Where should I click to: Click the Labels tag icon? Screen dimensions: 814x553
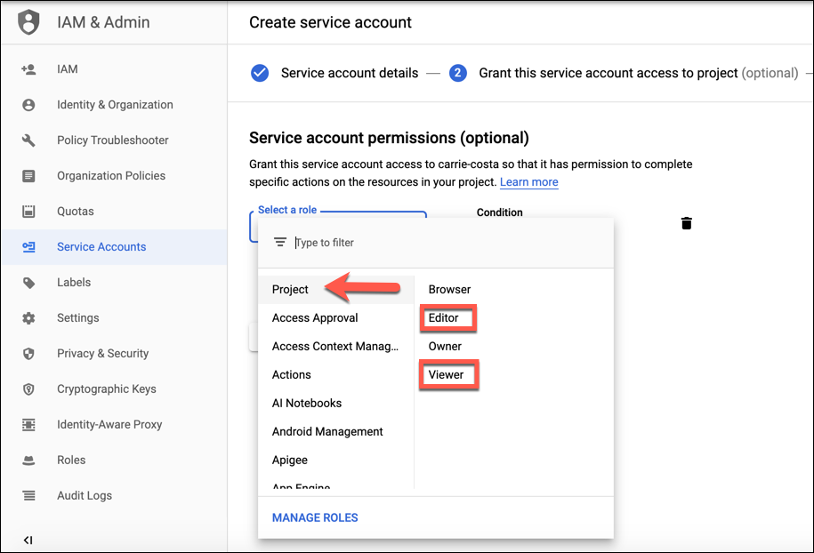(x=28, y=283)
